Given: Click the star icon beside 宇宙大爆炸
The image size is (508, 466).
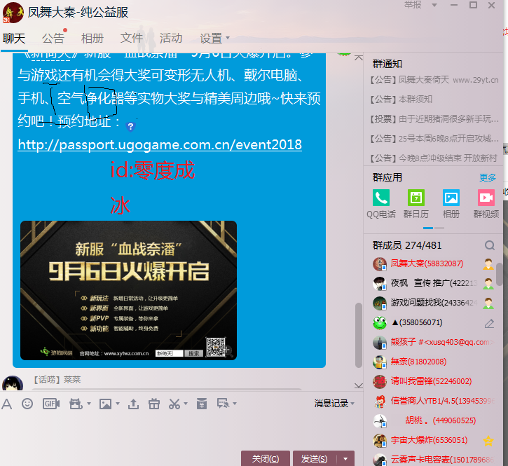Looking at the screenshot, I should pos(488,440).
